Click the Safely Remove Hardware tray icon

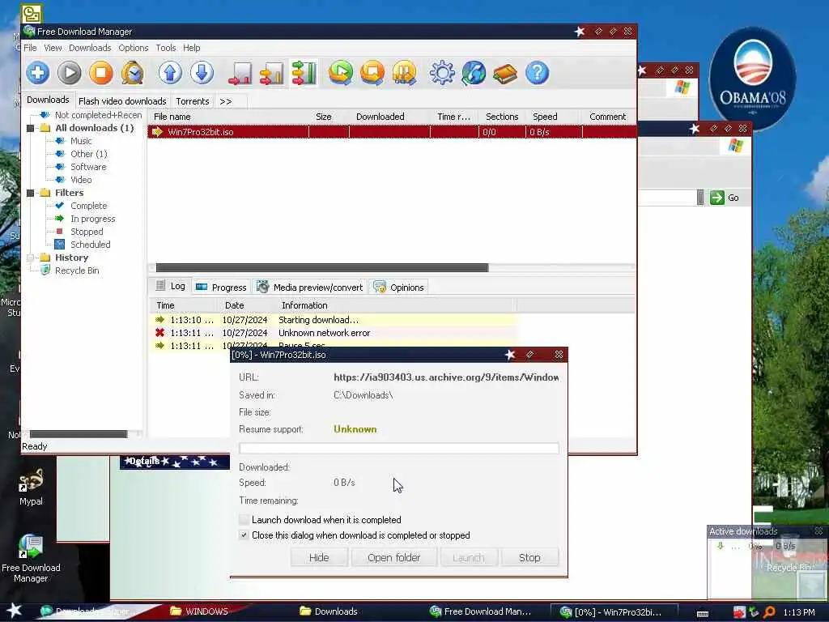coord(754,612)
